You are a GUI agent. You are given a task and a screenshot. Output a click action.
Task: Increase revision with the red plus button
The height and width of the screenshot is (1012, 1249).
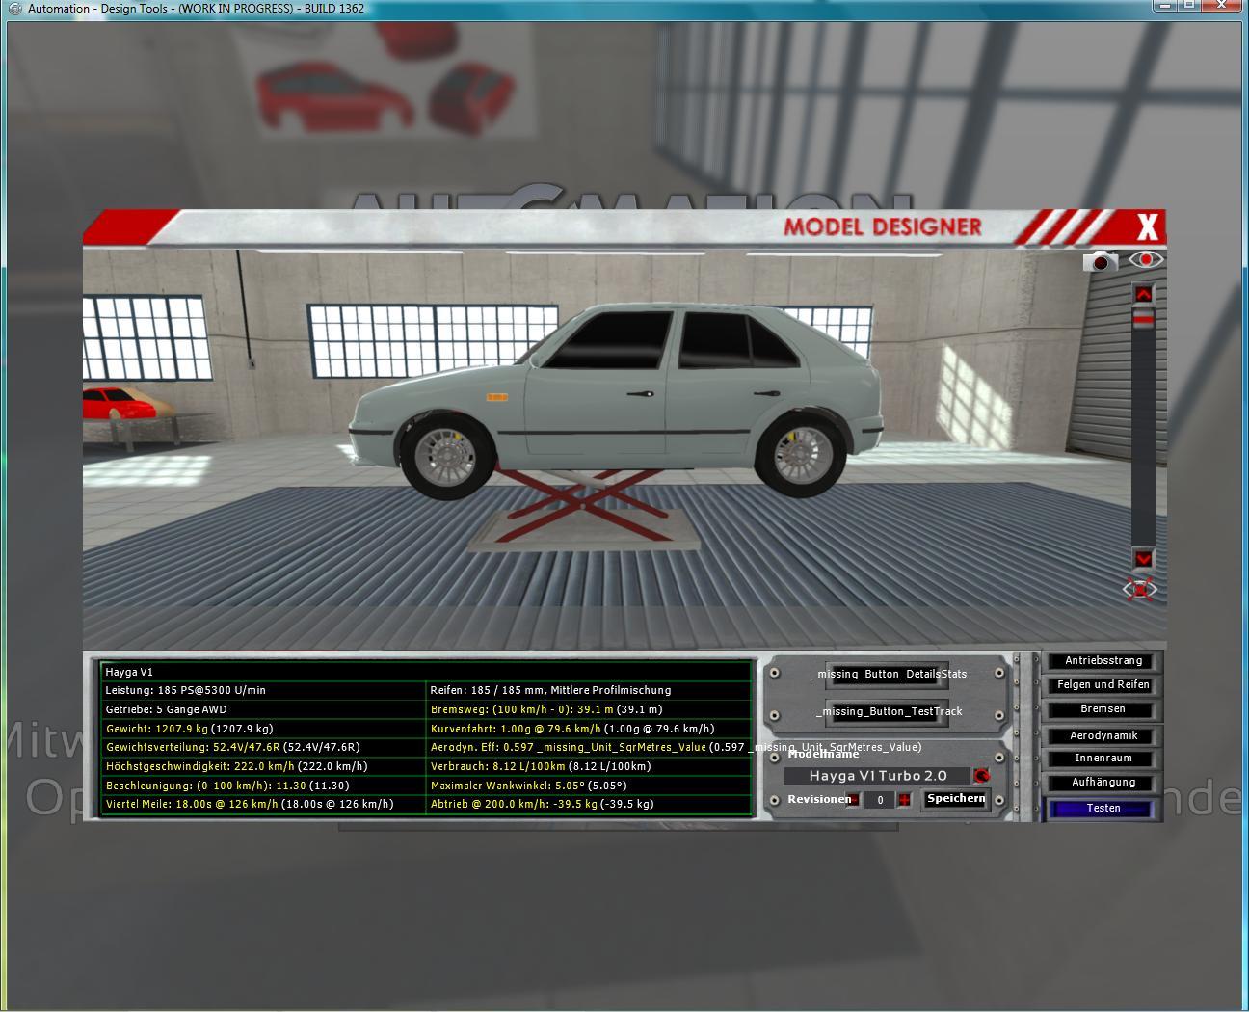point(904,800)
